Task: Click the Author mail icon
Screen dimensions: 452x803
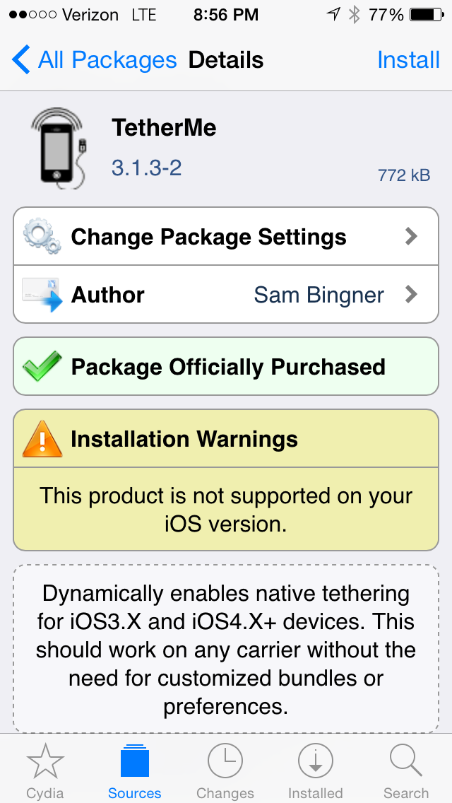Action: tap(42, 295)
